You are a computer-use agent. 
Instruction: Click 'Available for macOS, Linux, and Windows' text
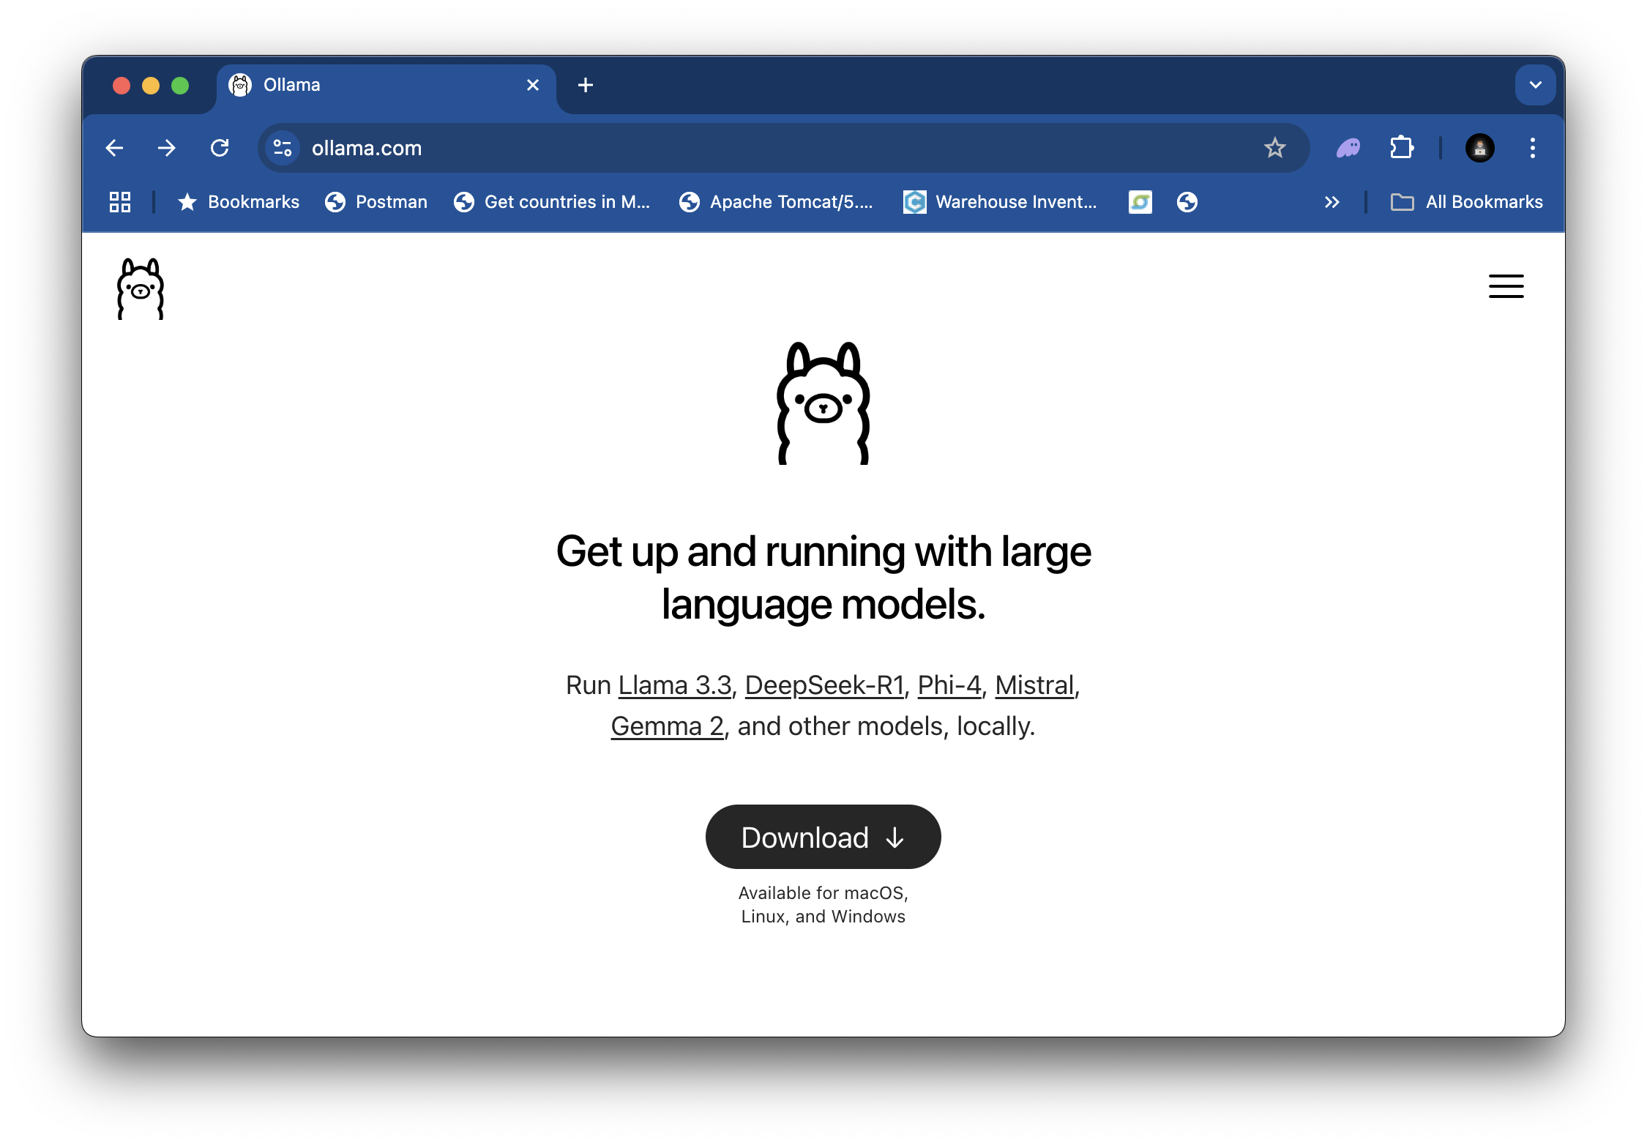[x=823, y=905]
